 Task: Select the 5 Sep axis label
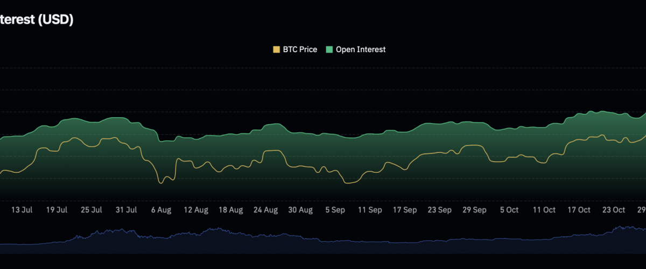tap(335, 210)
